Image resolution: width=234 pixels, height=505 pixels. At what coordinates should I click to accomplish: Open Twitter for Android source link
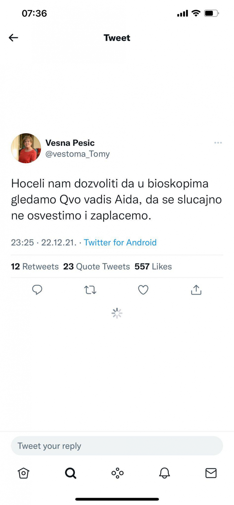point(120,242)
